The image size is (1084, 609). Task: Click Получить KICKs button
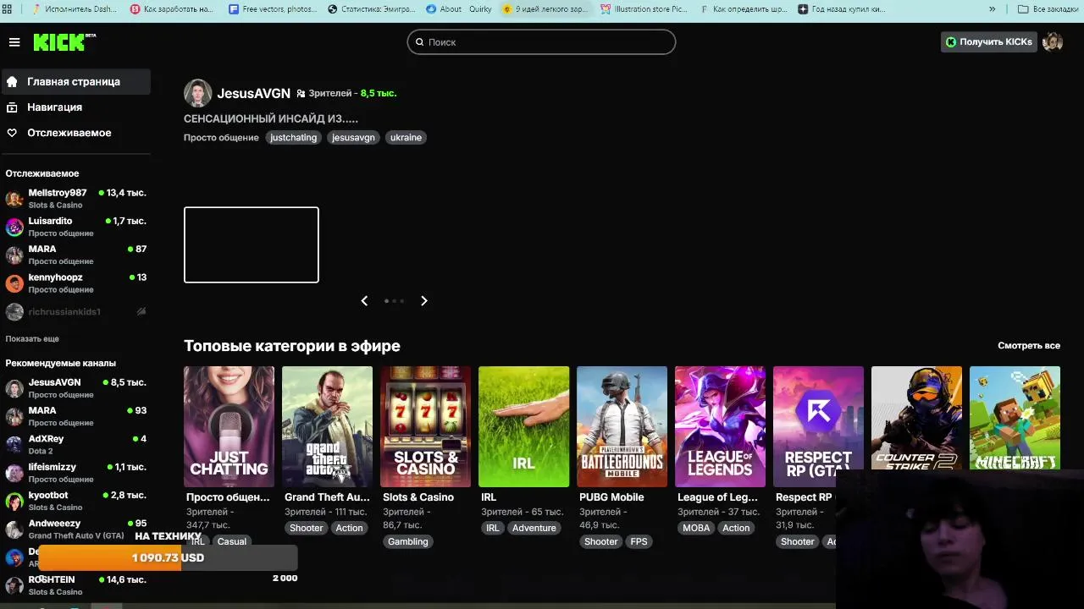(x=988, y=42)
